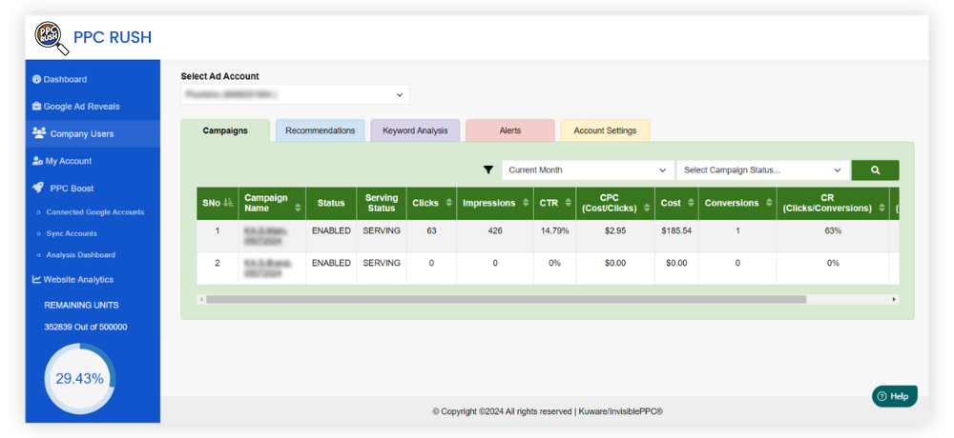Open the Account Settings tab
This screenshot has height=438, width=954.
[x=605, y=130]
